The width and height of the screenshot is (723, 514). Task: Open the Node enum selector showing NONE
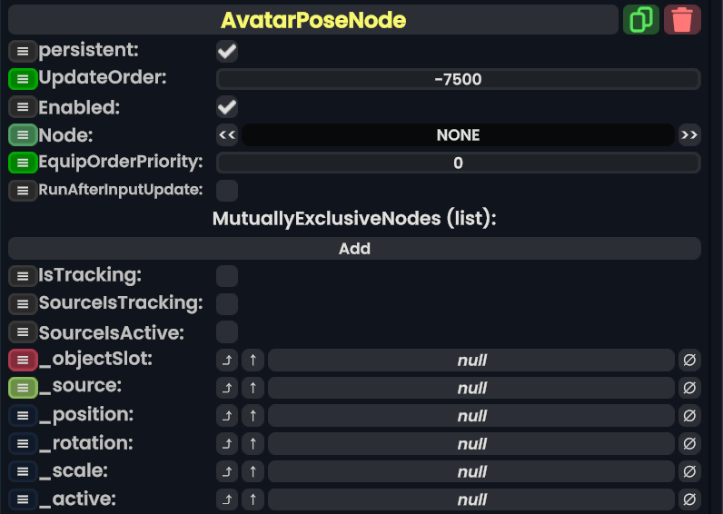click(x=458, y=135)
